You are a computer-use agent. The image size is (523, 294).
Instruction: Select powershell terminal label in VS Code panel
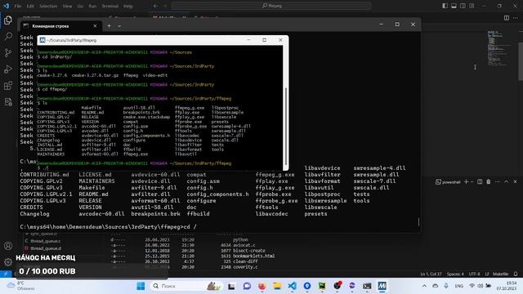tap(448, 182)
